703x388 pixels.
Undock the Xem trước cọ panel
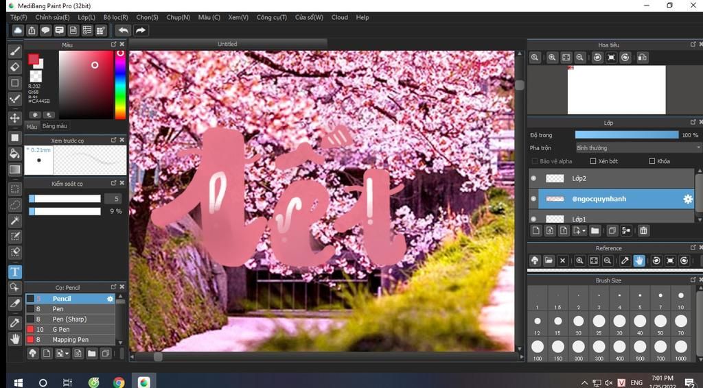tap(113, 140)
